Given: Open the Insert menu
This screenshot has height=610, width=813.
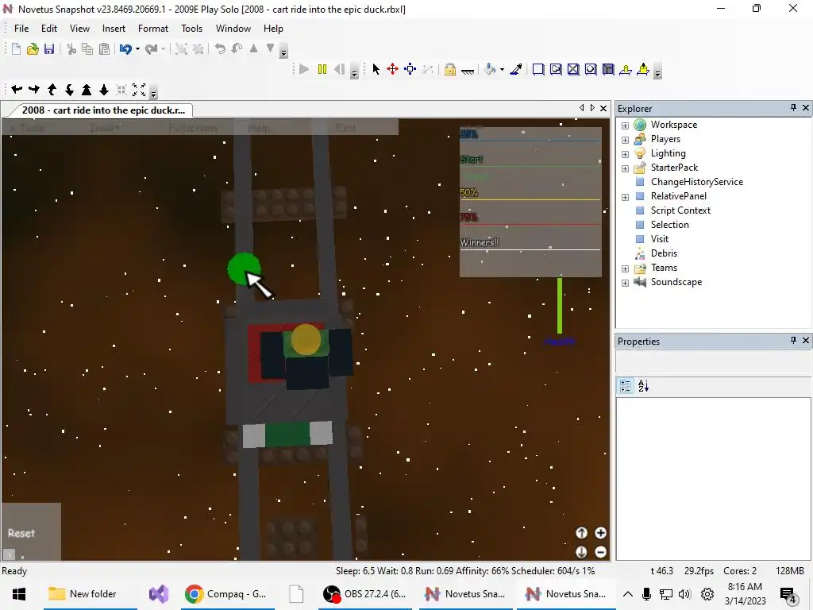Looking at the screenshot, I should pos(114,29).
